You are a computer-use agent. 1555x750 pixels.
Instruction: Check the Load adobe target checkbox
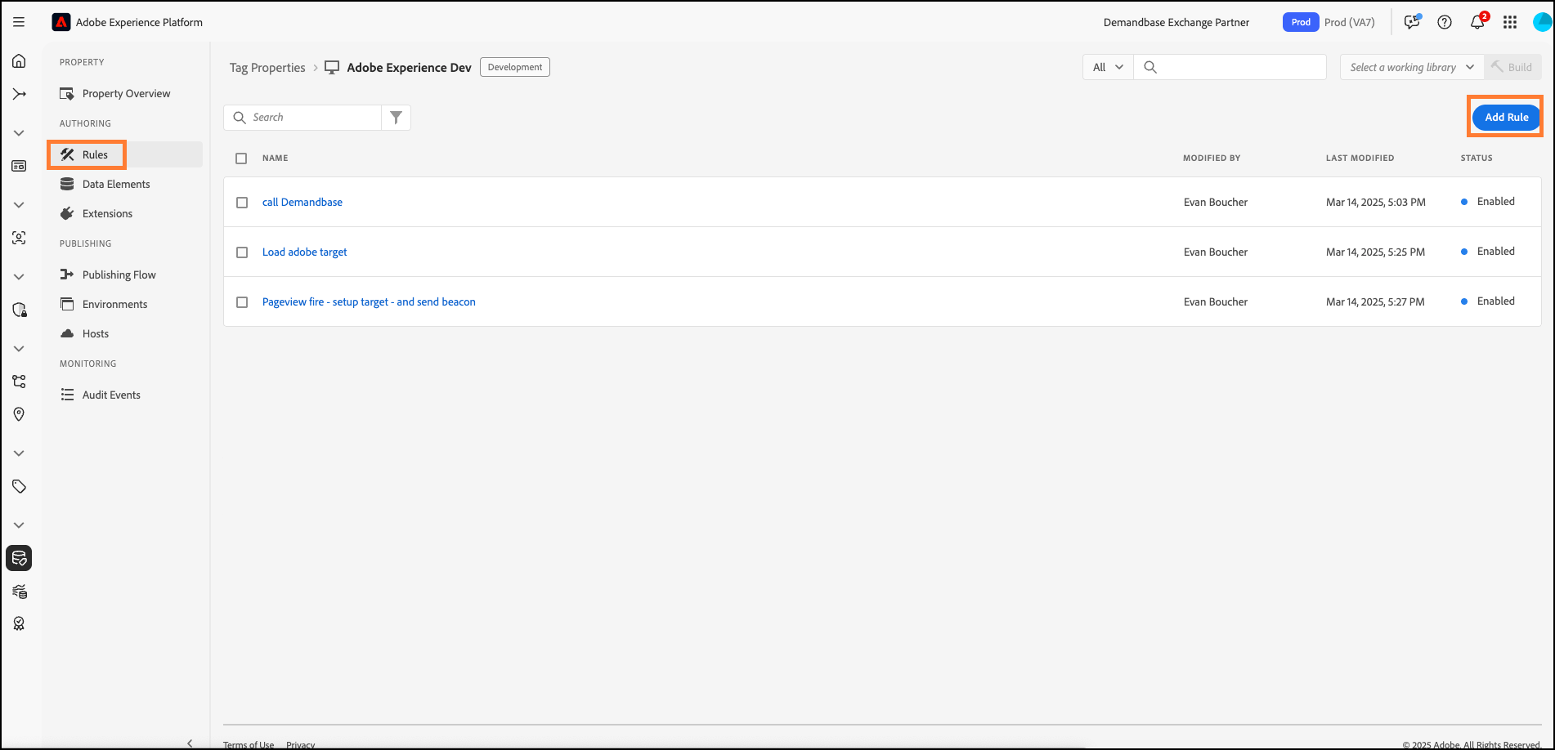[x=242, y=252]
